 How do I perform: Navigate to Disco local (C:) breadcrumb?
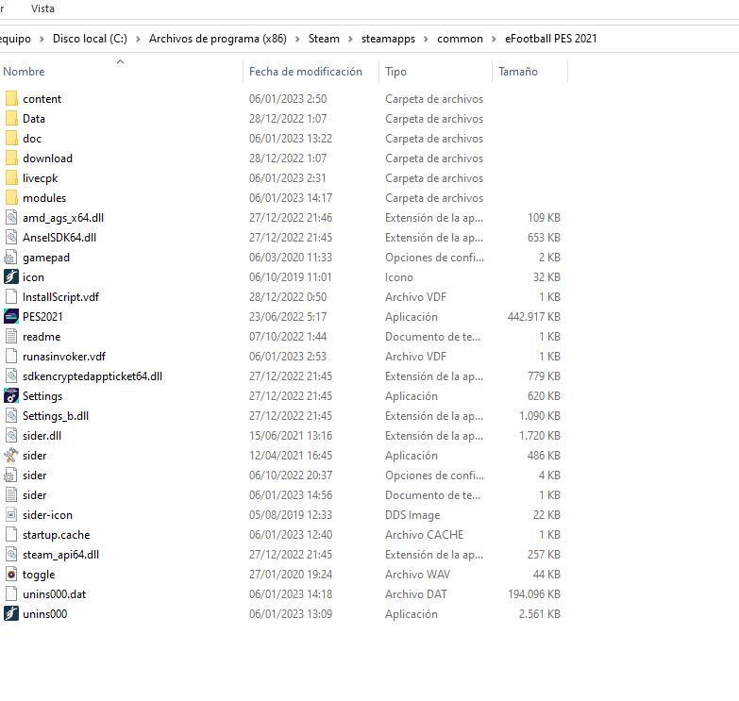click(x=90, y=39)
